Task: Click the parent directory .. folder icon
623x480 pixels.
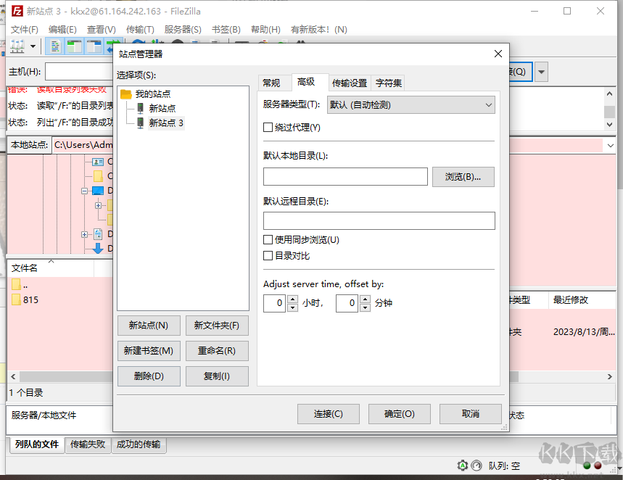Action: [x=16, y=284]
